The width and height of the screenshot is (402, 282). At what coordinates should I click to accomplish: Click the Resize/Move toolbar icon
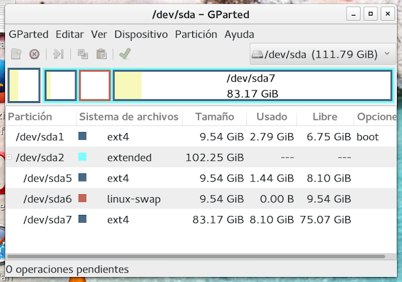[x=58, y=54]
